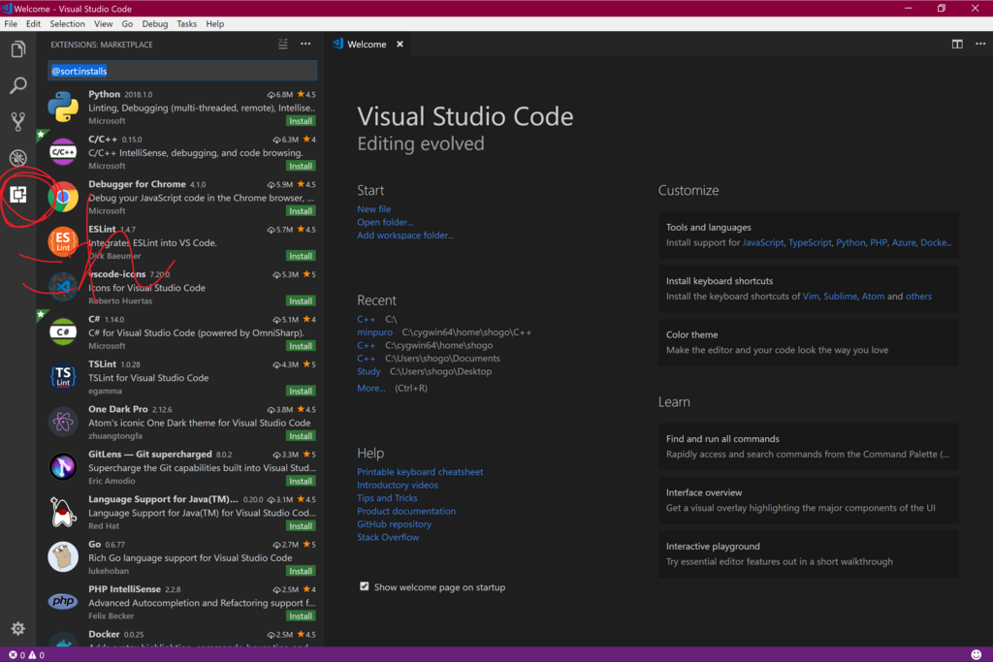This screenshot has height=662, width=993.
Task: Select the Python extension logo
Action: click(63, 107)
